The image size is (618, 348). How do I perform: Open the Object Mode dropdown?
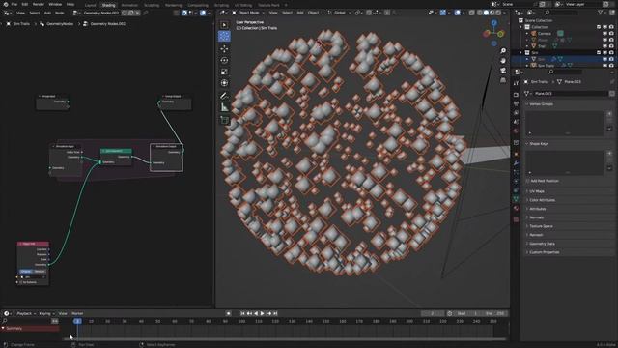(x=248, y=13)
